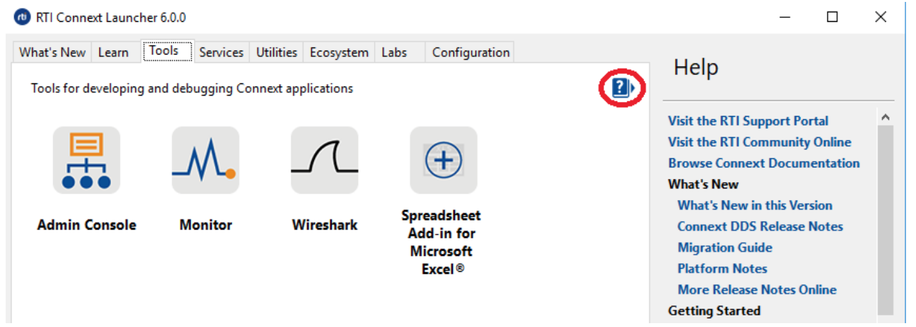Open the Platform Notes link

722,269
